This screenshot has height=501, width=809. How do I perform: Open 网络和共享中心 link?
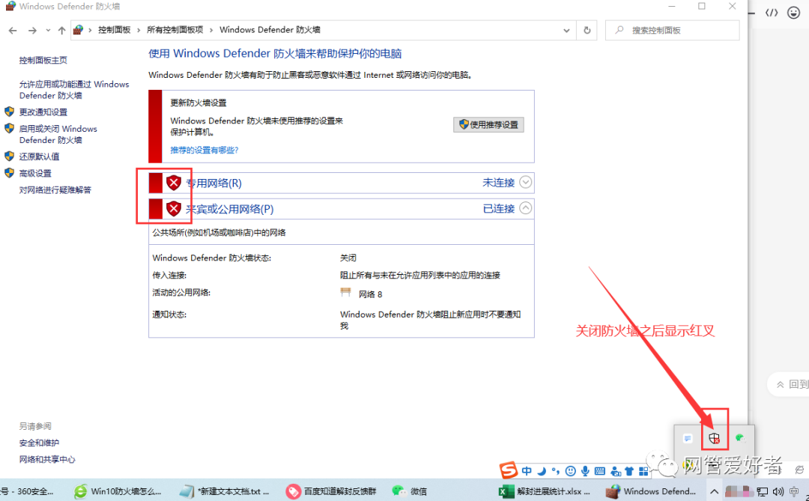tap(47, 459)
